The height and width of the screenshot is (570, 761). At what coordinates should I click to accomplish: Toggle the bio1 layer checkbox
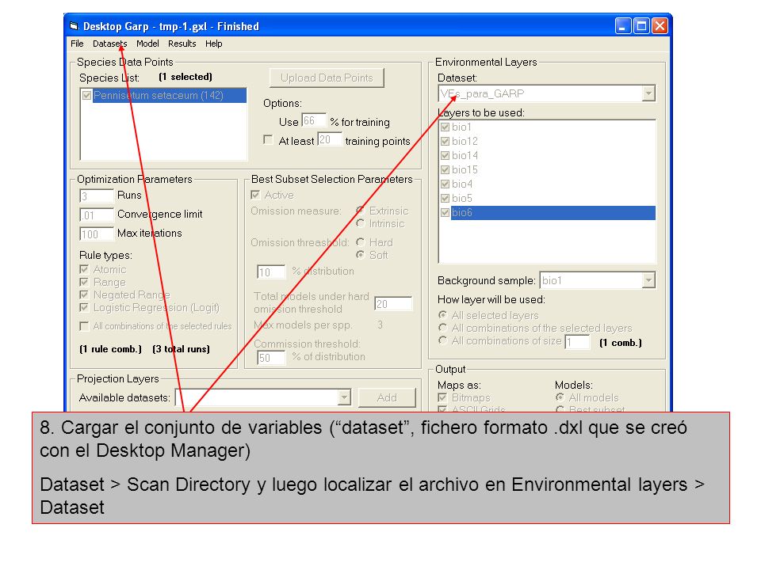(x=445, y=127)
